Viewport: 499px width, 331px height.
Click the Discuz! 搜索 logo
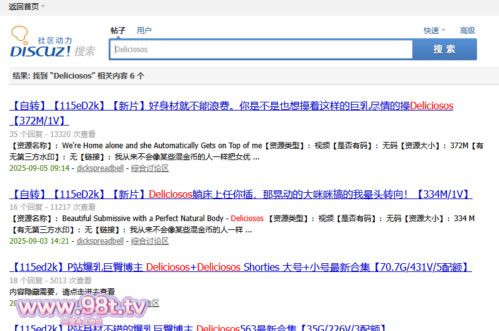point(53,42)
